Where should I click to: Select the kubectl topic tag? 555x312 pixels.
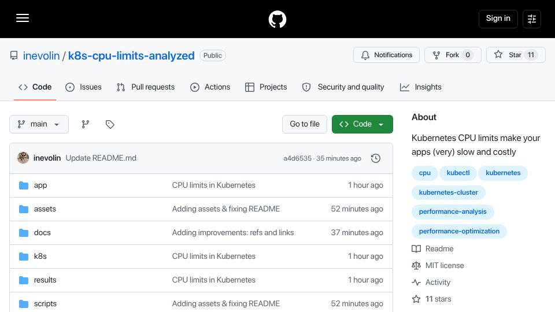458,173
